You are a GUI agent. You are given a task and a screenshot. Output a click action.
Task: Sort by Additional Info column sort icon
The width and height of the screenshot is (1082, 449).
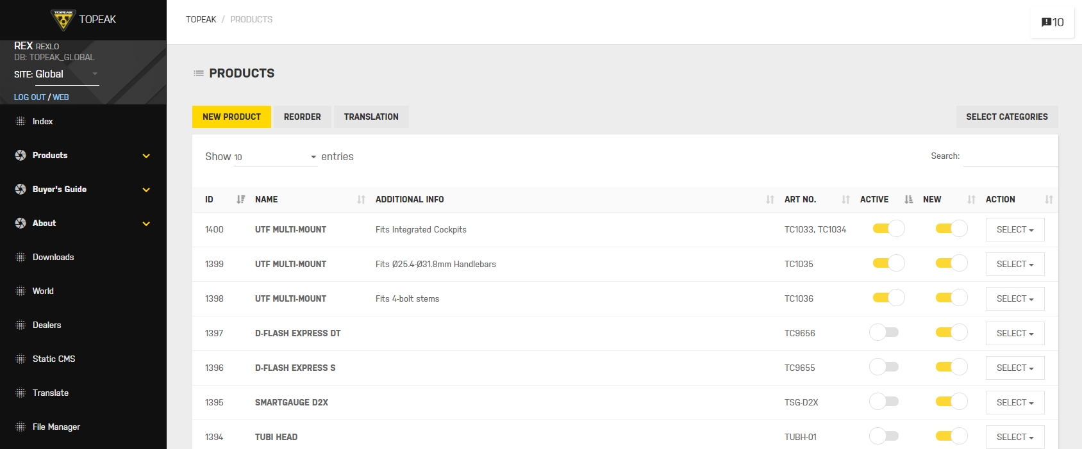tap(770, 199)
